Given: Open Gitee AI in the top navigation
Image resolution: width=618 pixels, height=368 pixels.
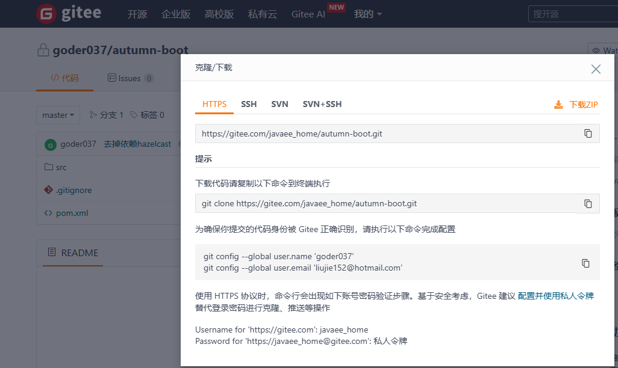Looking at the screenshot, I should [308, 14].
